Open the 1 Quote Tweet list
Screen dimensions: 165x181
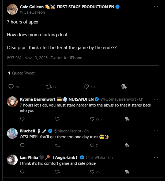tap(21, 73)
